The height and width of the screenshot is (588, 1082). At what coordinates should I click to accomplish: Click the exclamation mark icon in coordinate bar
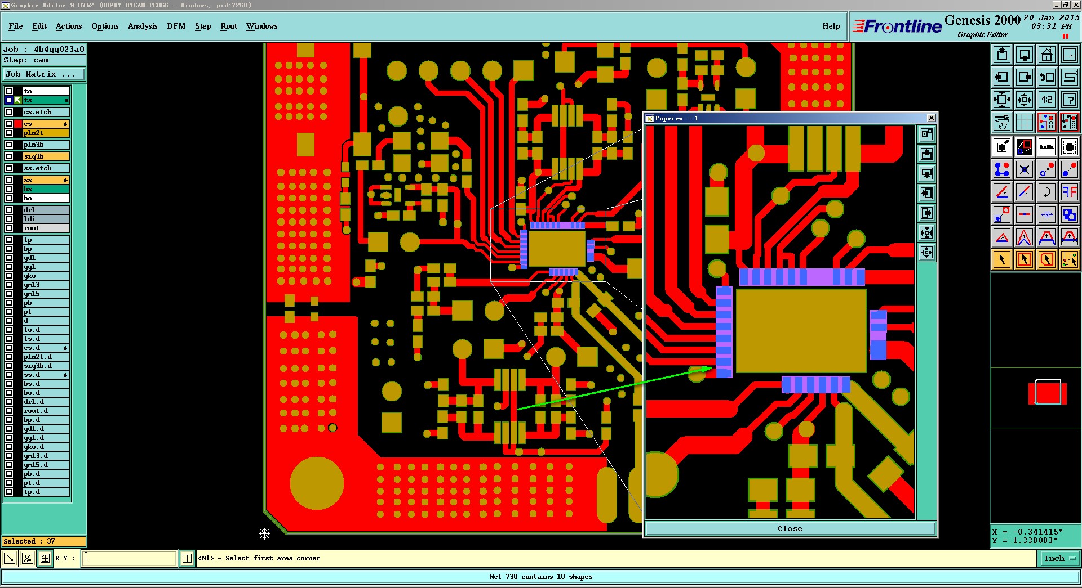187,558
